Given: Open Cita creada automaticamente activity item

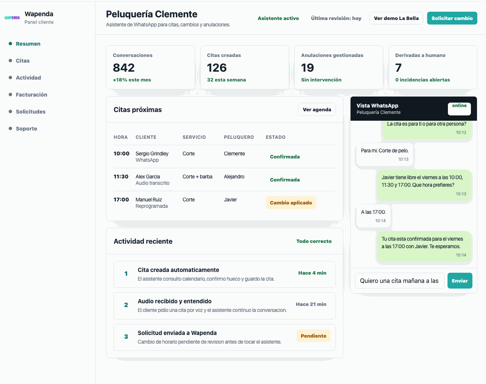Looking at the screenshot, I should 225,274.
